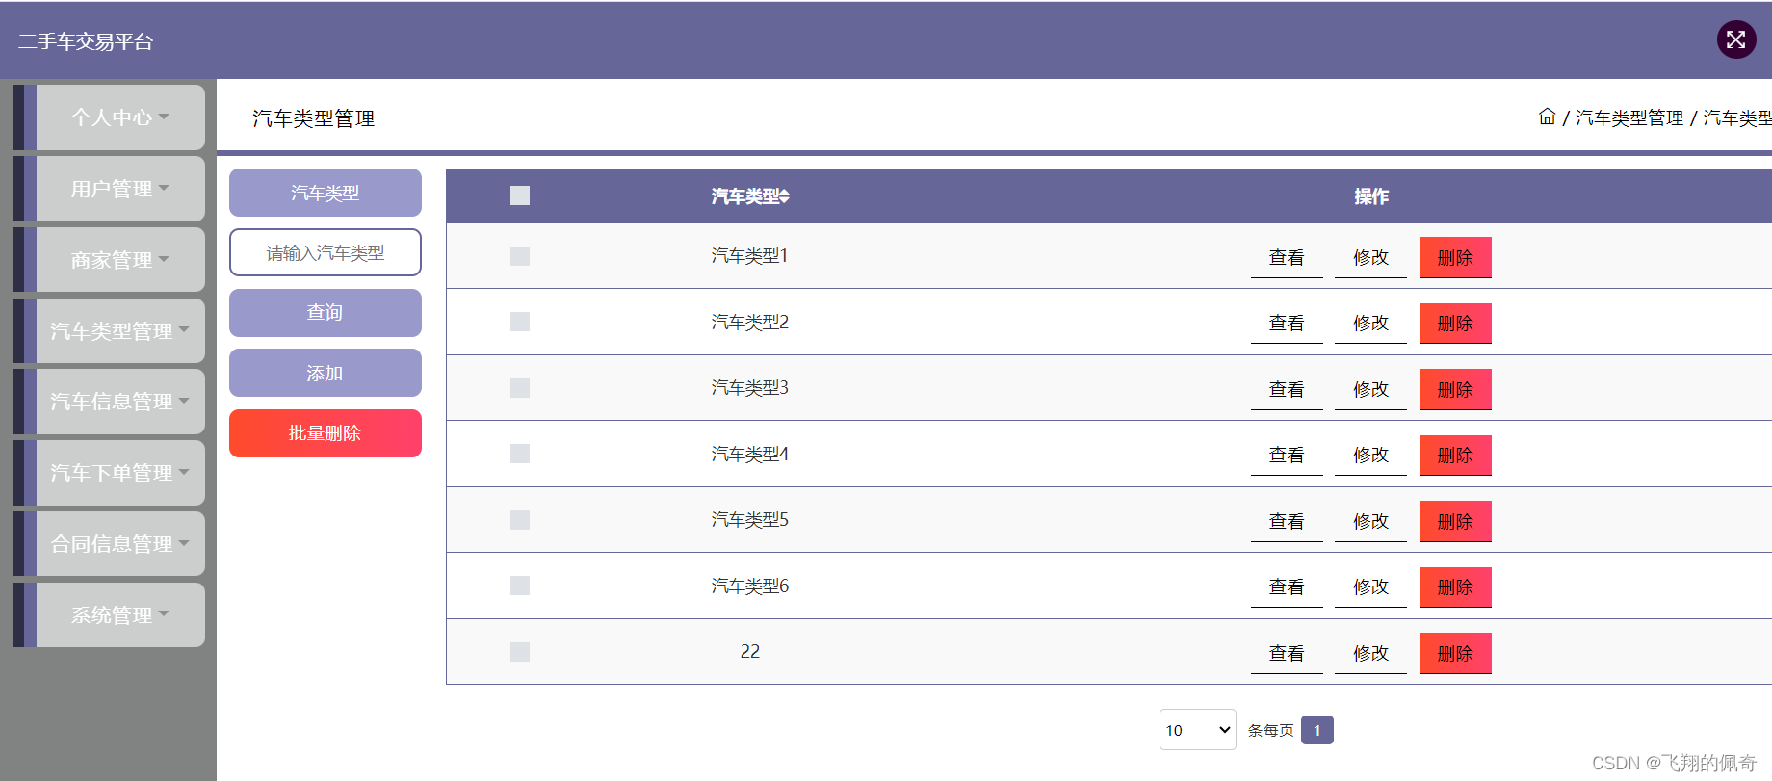1772x781 pixels.
Task: Go to pagination page 1
Action: [x=1316, y=730]
